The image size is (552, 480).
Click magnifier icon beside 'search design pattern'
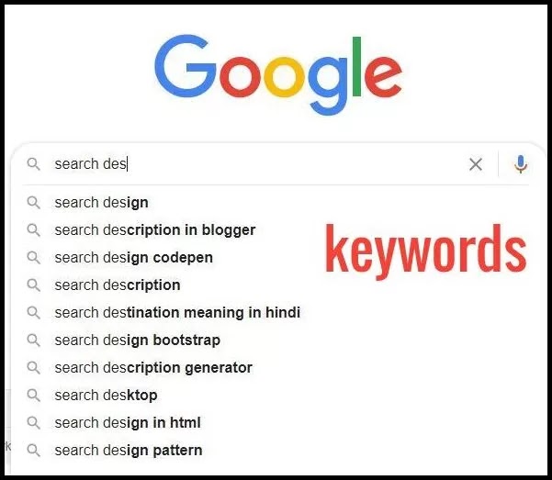tap(33, 451)
